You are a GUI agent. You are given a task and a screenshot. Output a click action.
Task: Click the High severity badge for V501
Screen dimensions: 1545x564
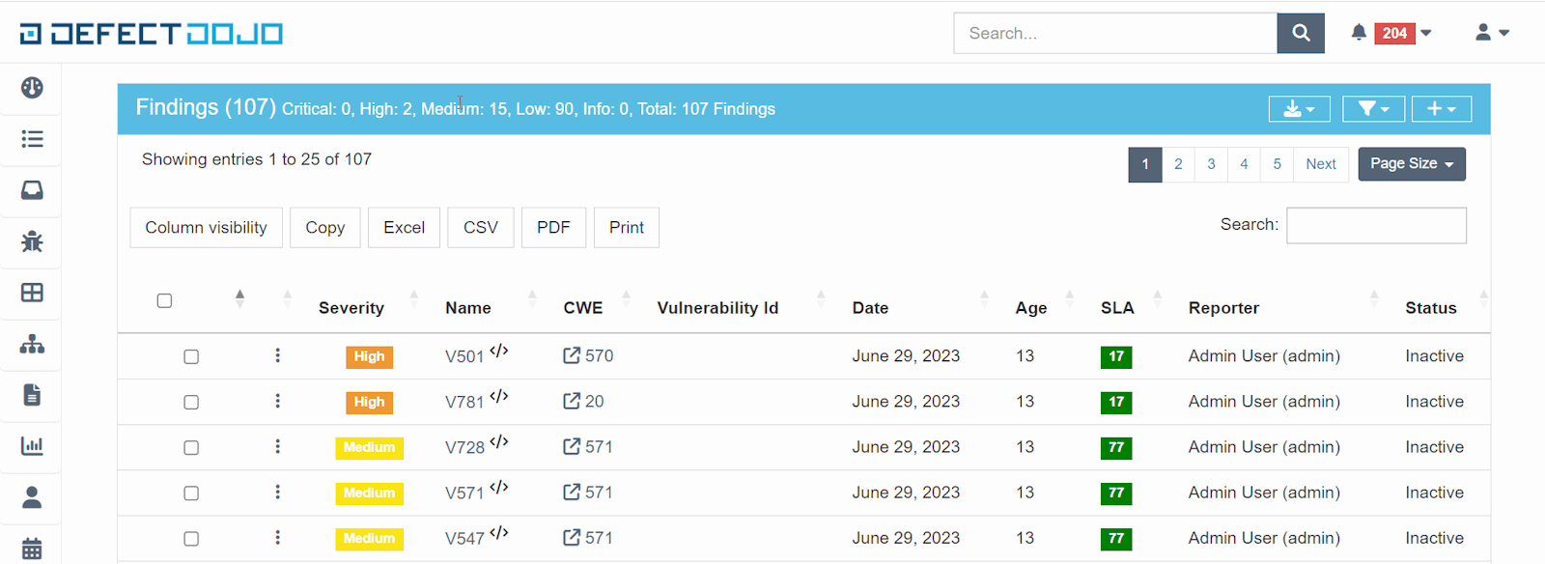point(369,356)
